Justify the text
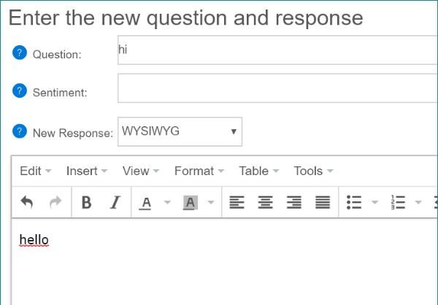 tap(323, 202)
